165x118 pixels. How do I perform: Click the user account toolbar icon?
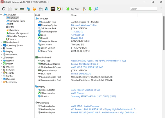point(46,9)
